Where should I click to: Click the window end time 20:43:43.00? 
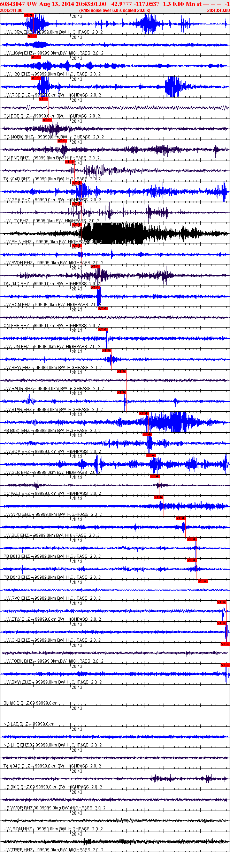tap(219, 10)
